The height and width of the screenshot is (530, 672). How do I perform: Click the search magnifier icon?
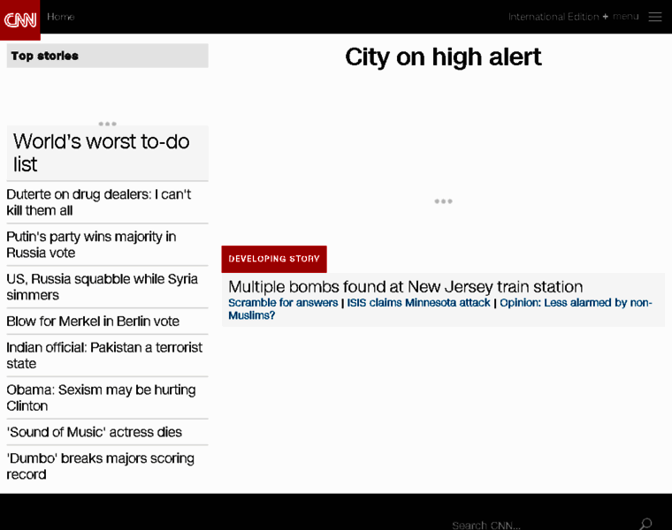pyautogui.click(x=645, y=524)
